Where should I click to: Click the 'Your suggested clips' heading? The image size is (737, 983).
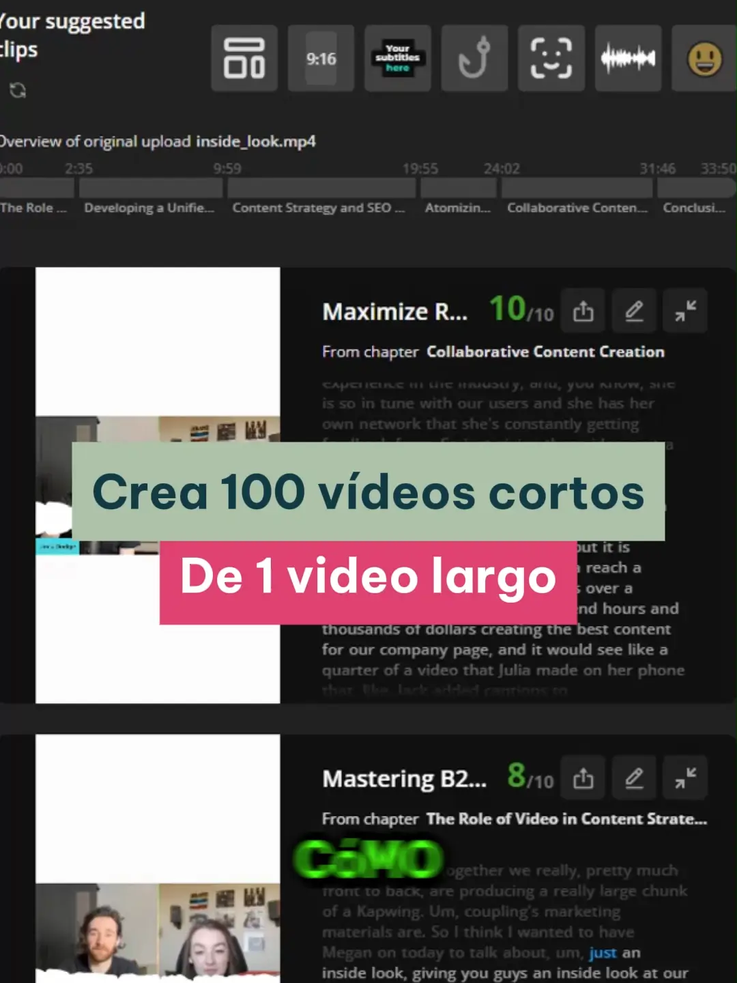(72, 35)
